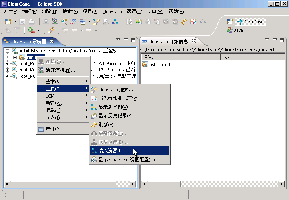Open the ClearCase menu in menu bar
289x200 pixels.
[x=112, y=12]
